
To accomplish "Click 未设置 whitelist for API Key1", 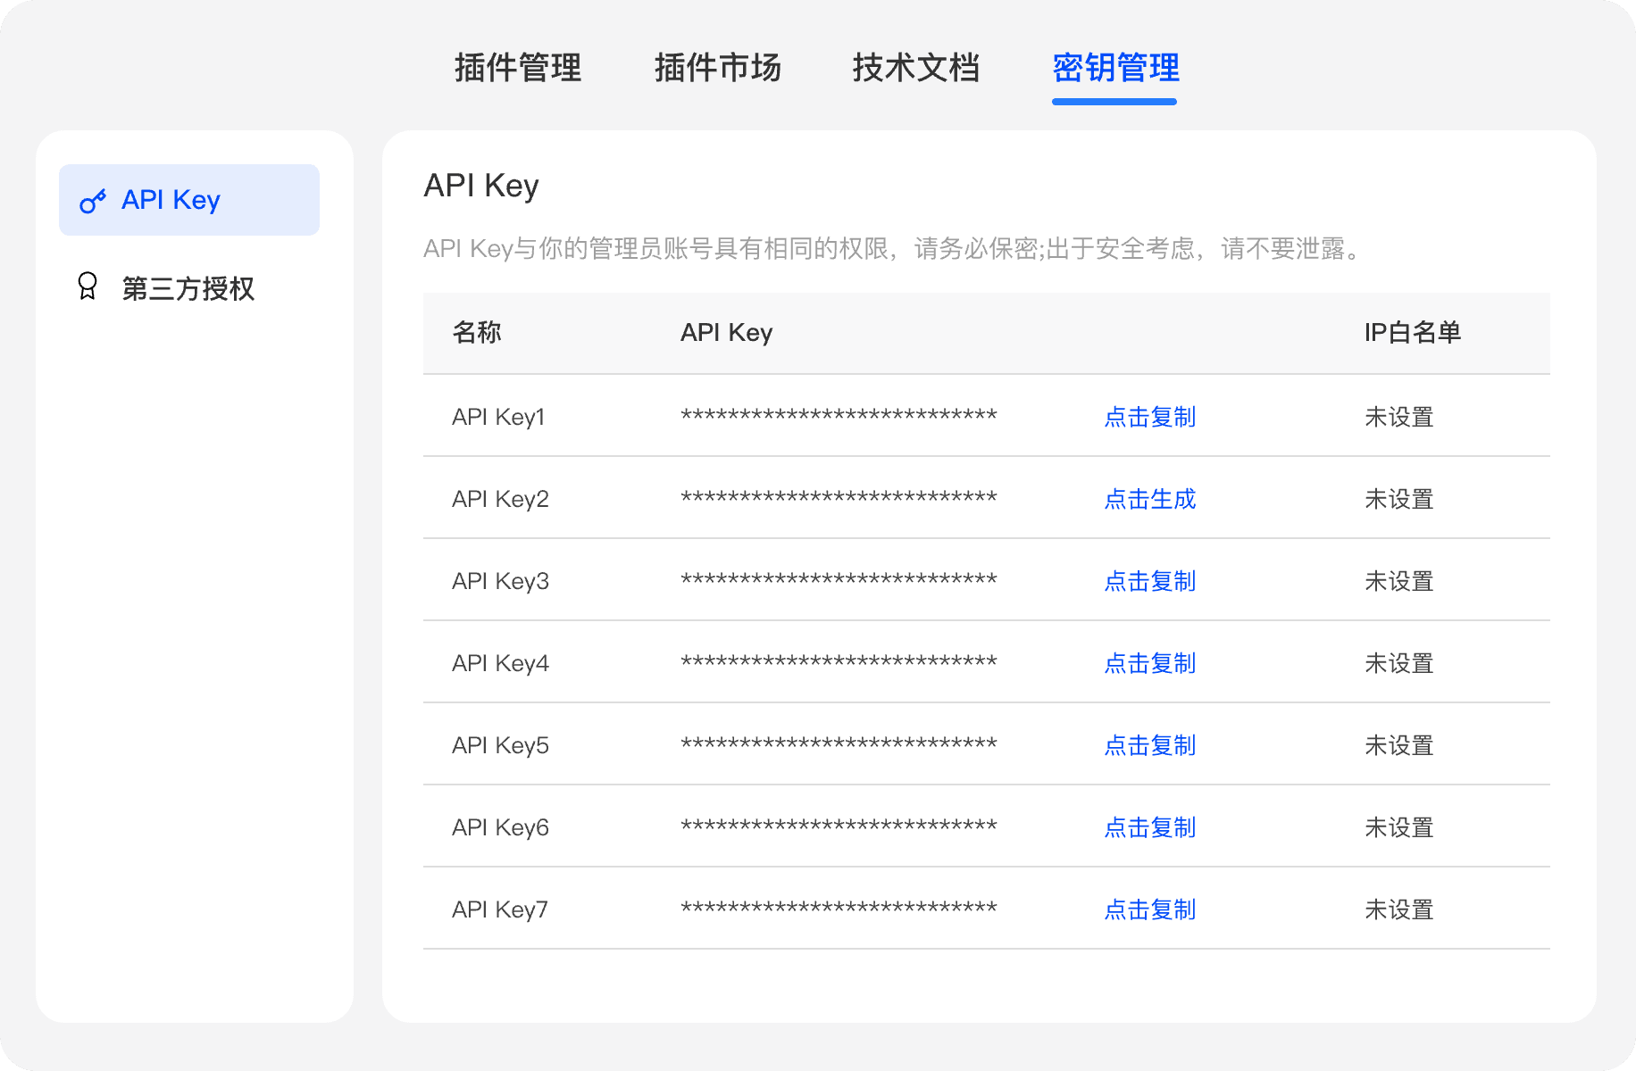I will [1398, 417].
